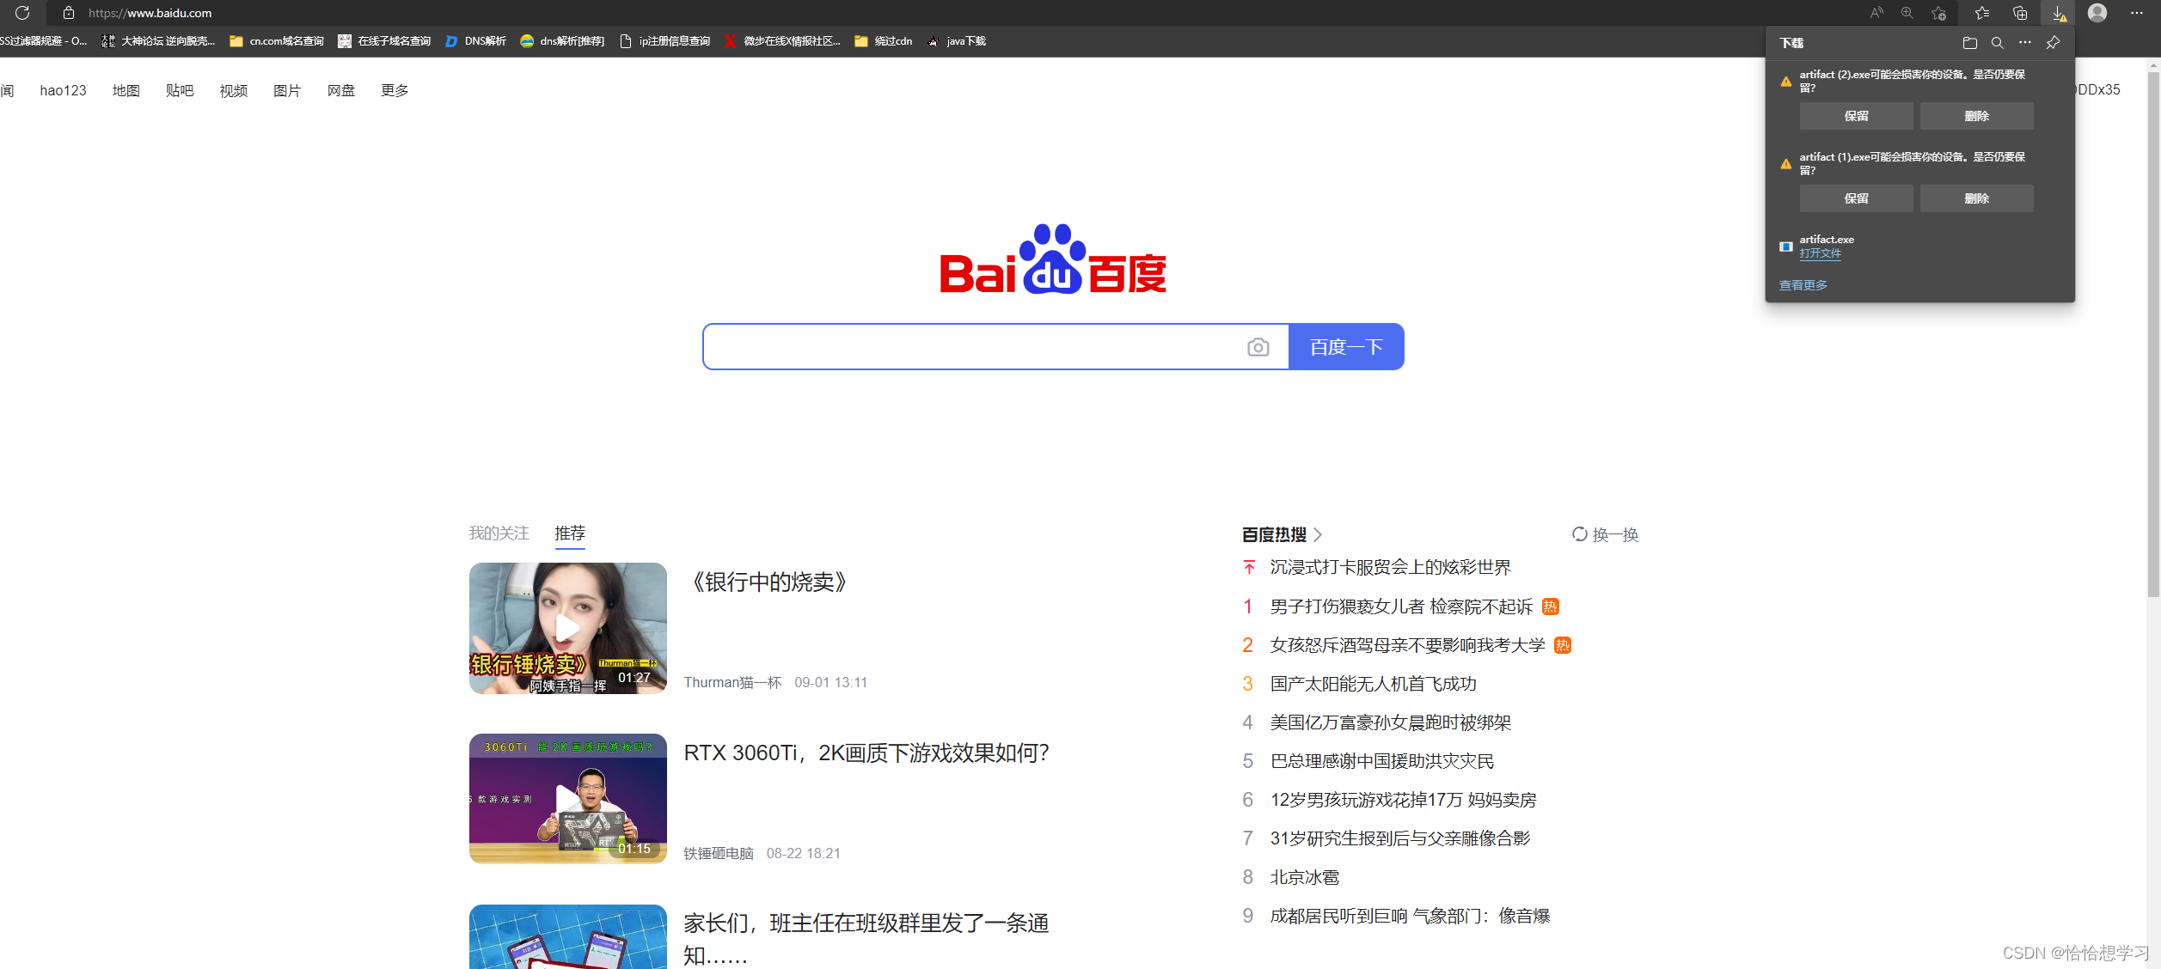The height and width of the screenshot is (969, 2161).
Task: Open the collections icon
Action: click(x=2020, y=13)
